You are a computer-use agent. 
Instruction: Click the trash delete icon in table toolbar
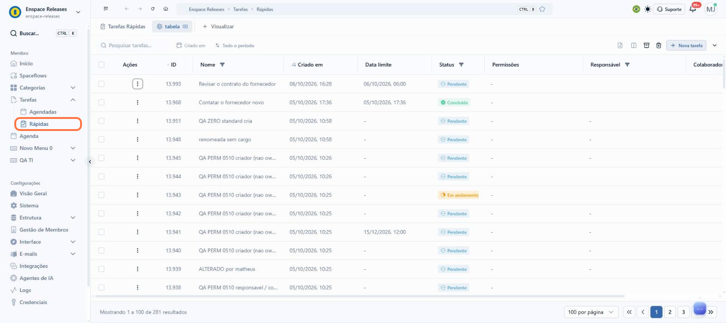pos(658,45)
